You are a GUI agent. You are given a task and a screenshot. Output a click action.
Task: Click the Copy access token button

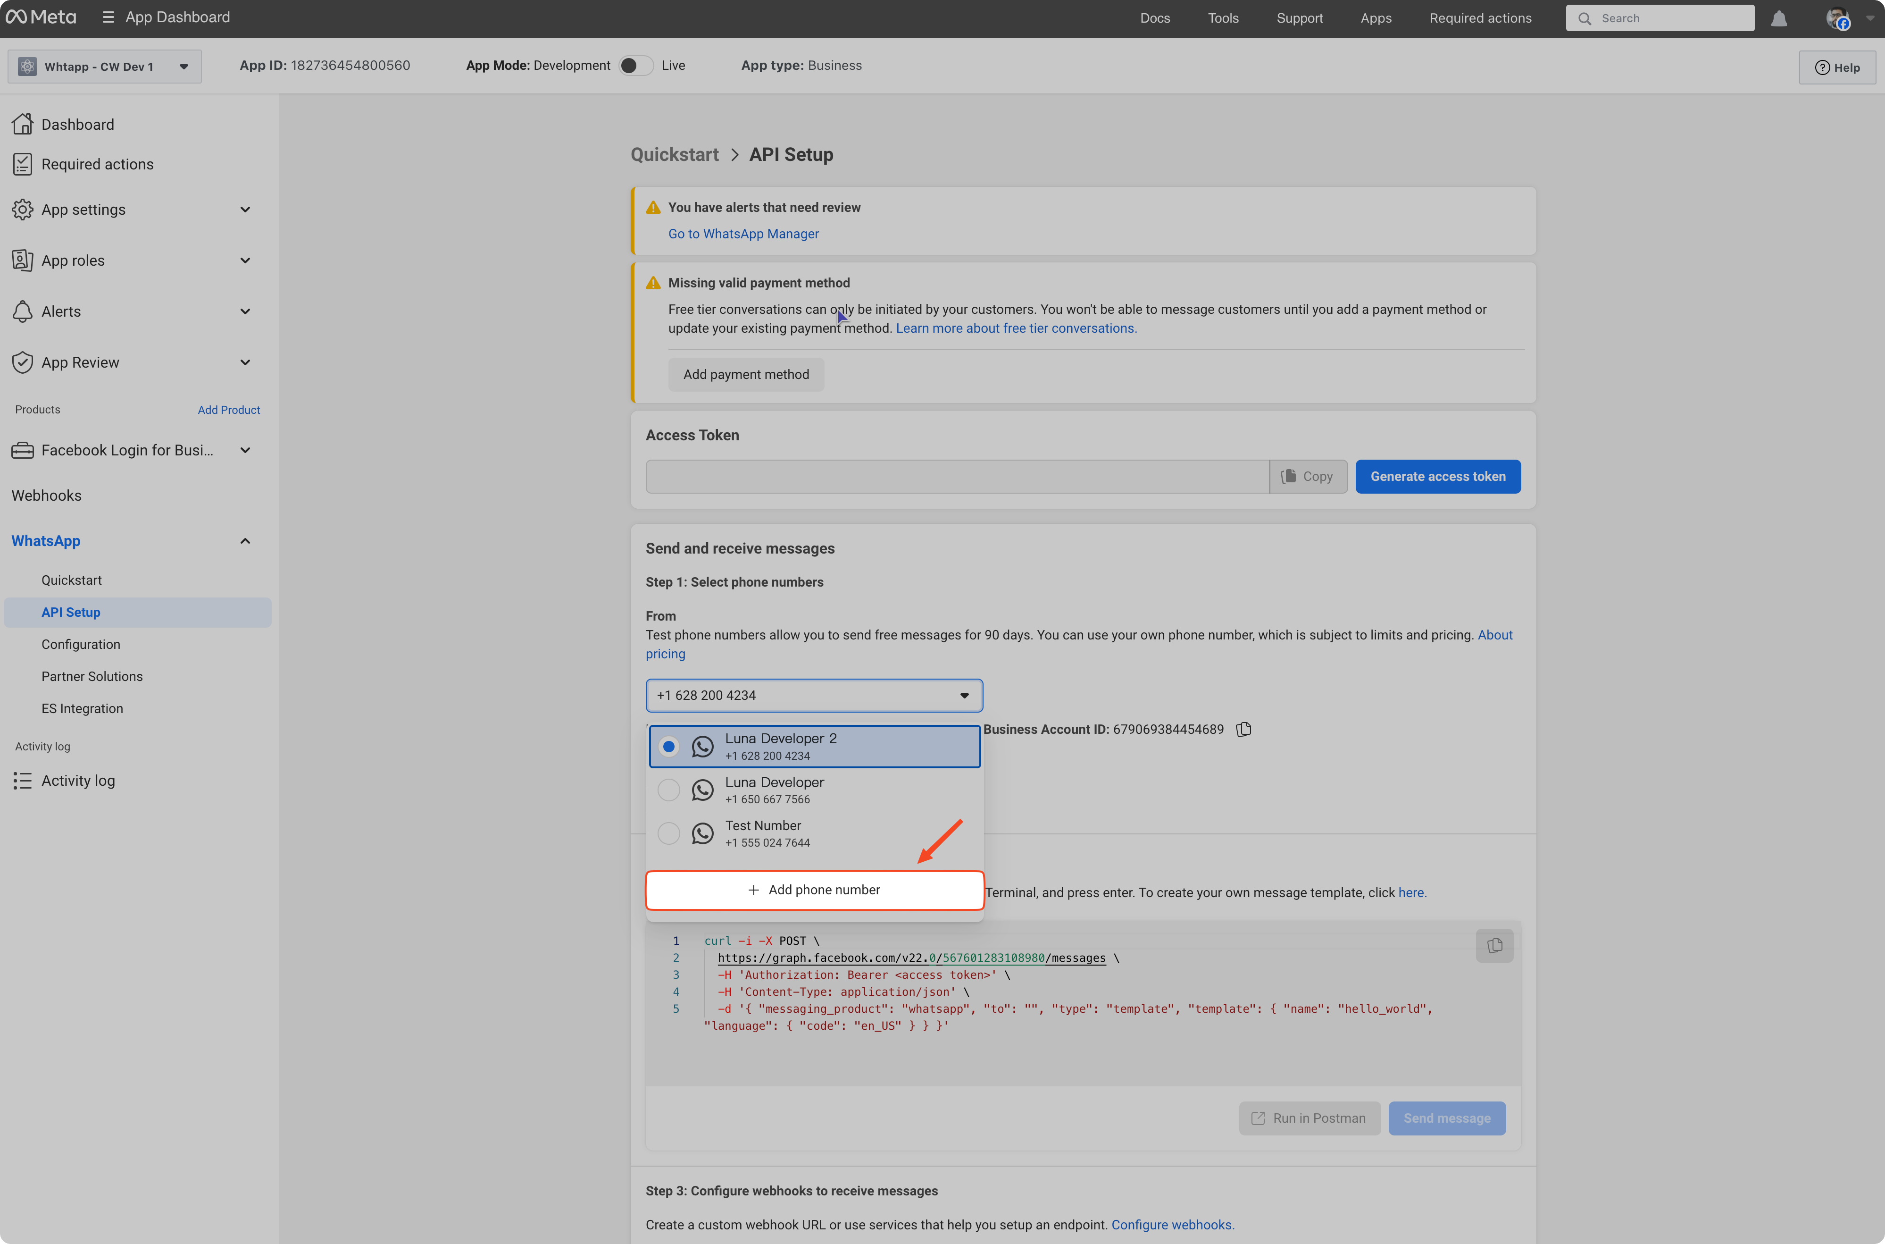tap(1308, 476)
